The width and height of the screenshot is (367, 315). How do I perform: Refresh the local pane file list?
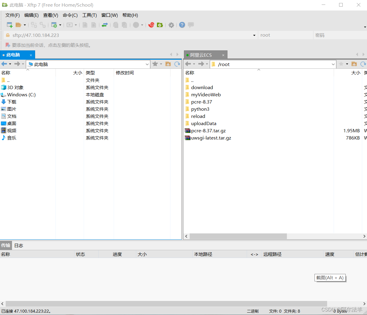177,64
